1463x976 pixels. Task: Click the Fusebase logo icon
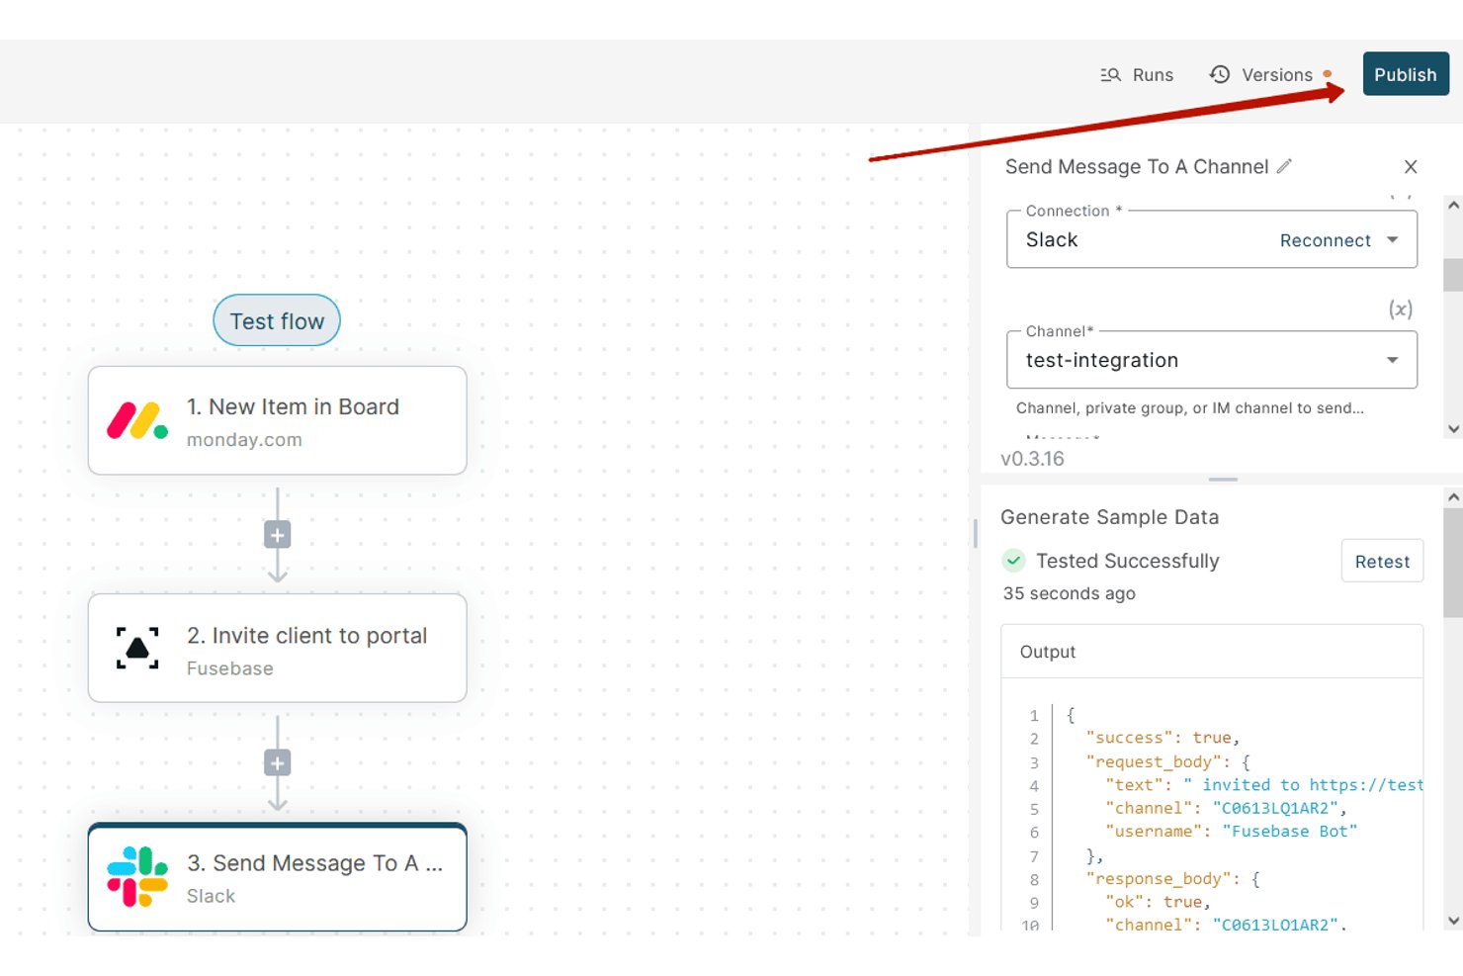click(x=137, y=648)
